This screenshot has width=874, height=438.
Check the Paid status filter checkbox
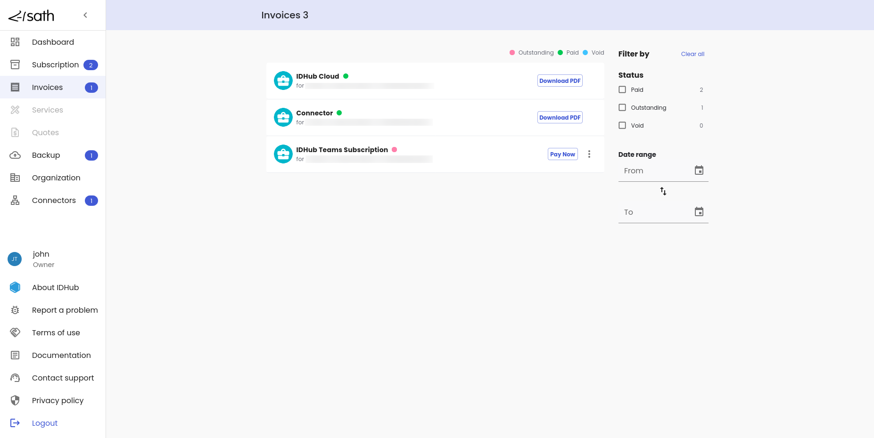coord(622,89)
